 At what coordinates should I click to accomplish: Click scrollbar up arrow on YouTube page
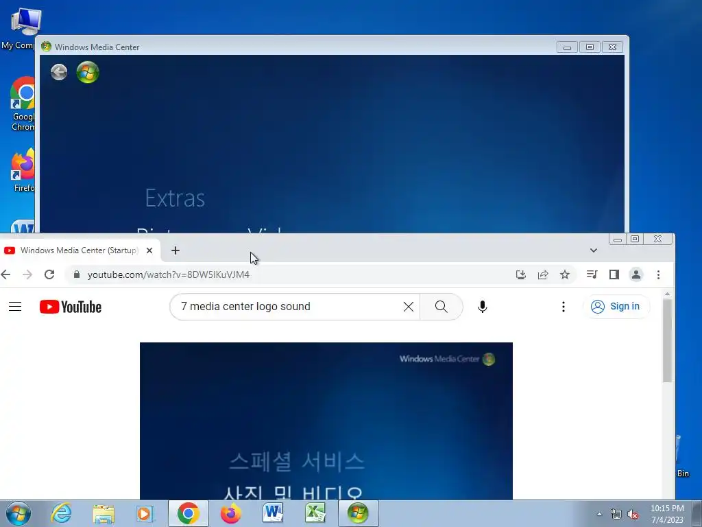pyautogui.click(x=667, y=294)
